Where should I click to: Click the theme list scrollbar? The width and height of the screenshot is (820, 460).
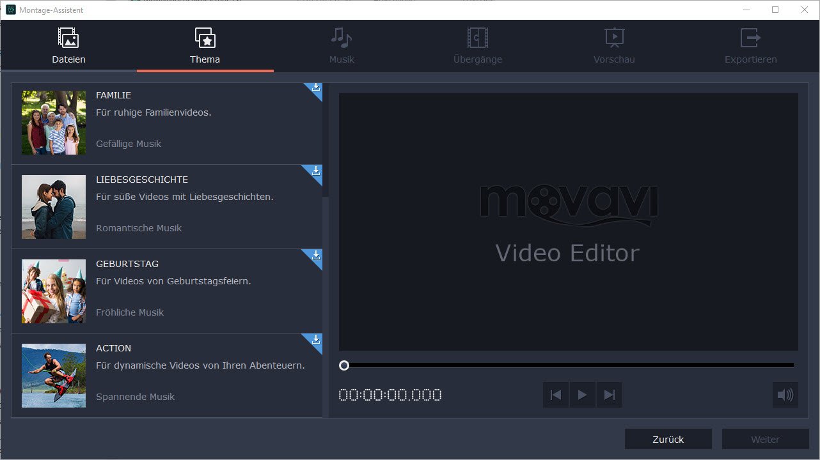tap(326, 140)
